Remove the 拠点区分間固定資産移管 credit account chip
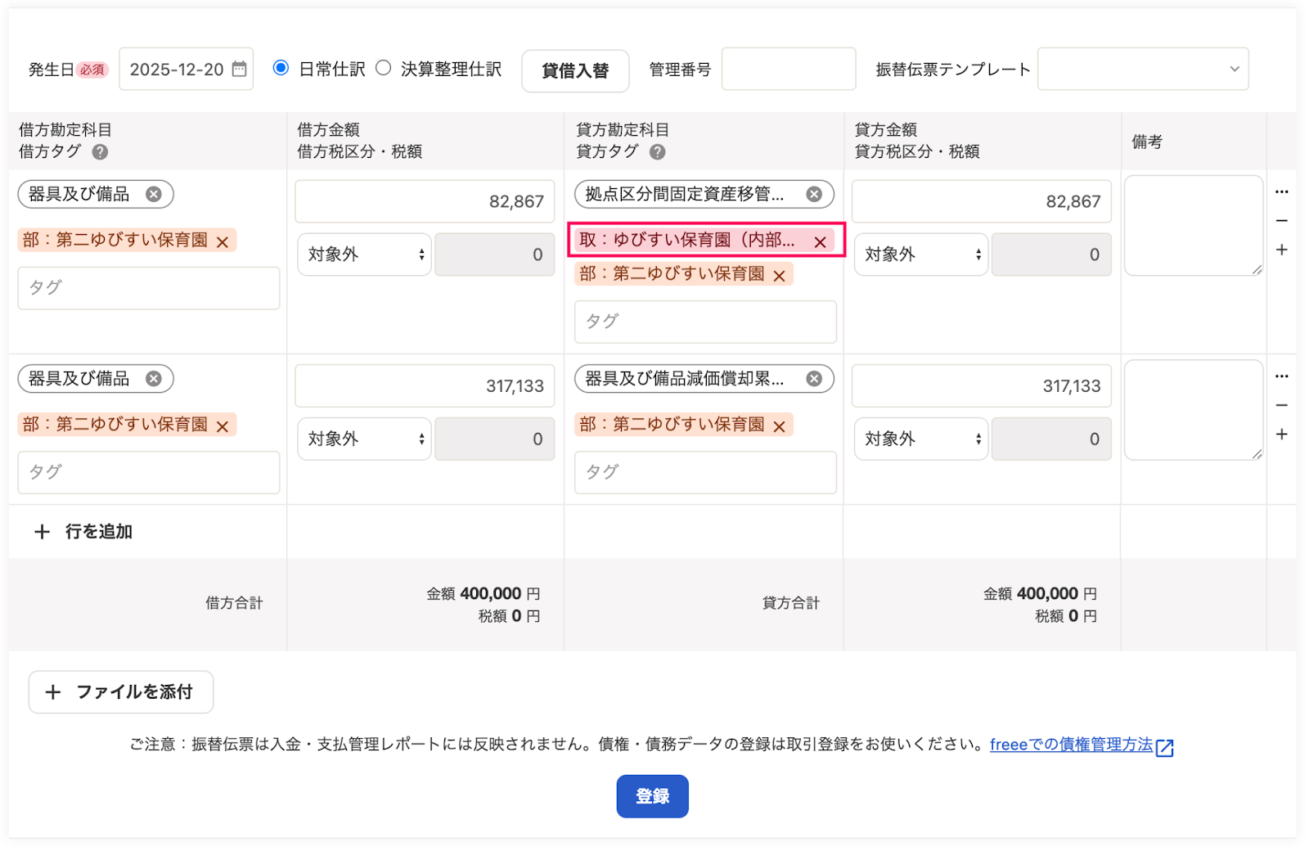 click(x=813, y=194)
